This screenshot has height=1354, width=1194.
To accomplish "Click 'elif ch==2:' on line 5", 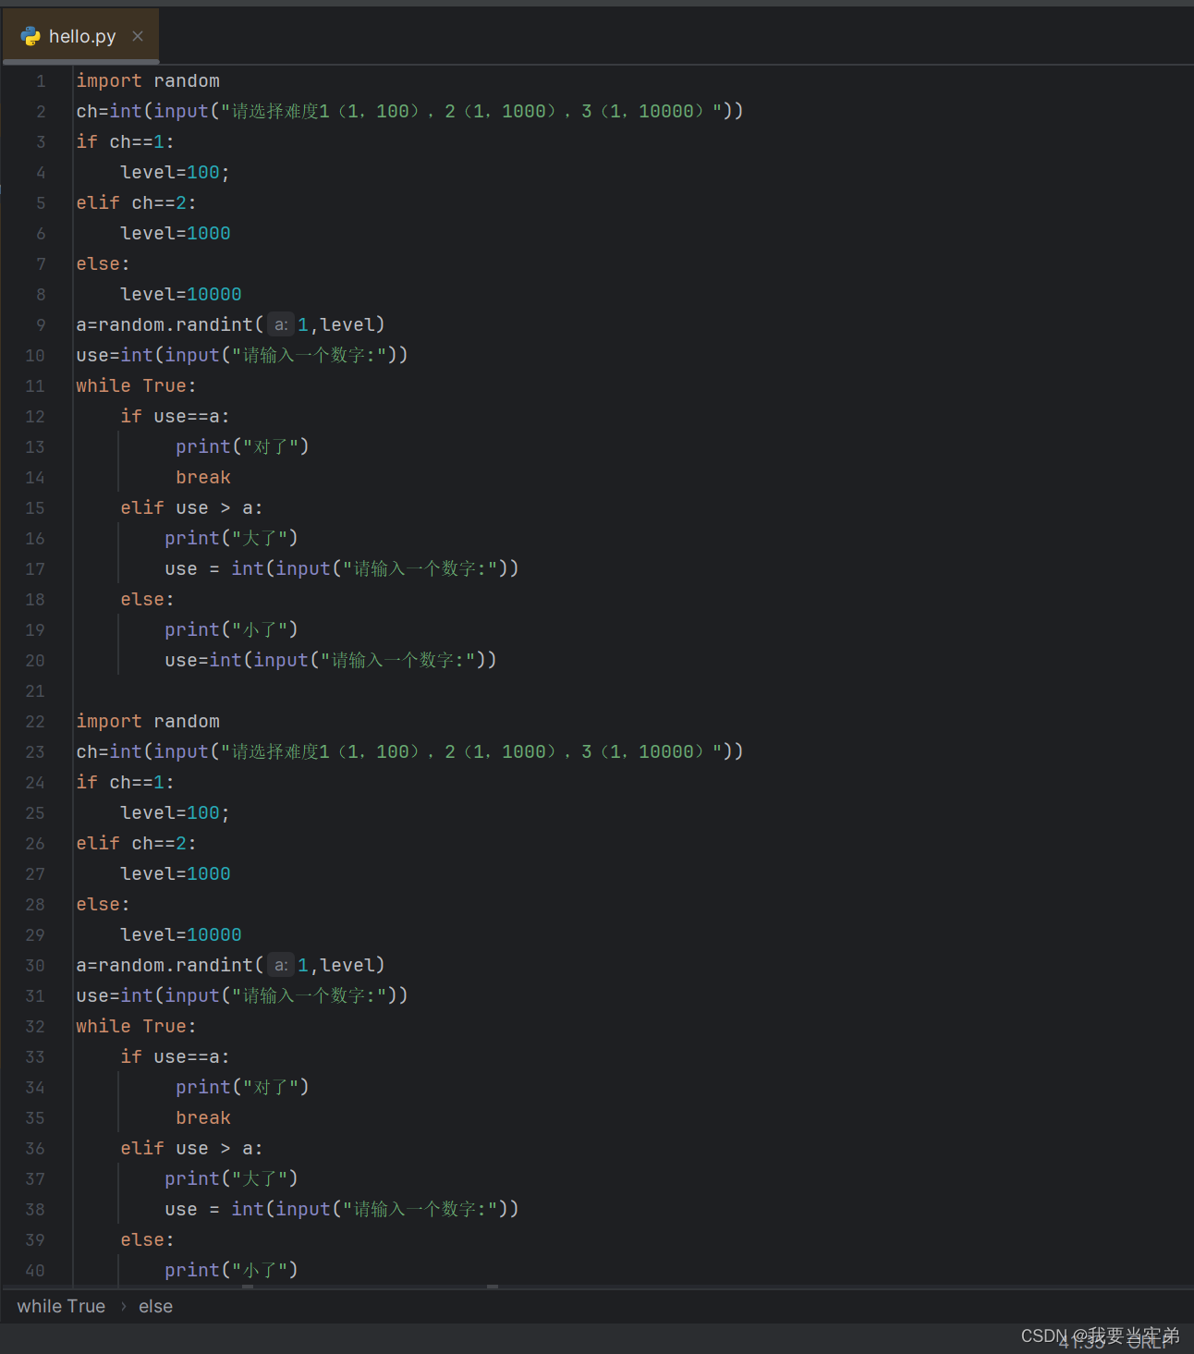I will 136,203.
